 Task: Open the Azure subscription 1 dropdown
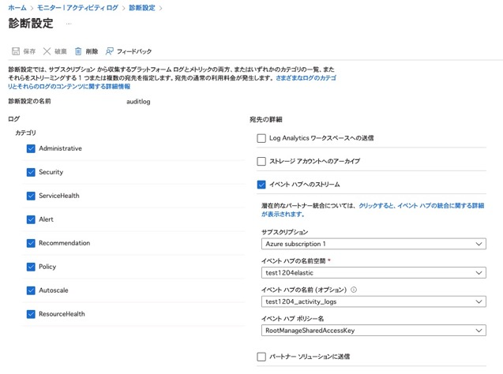(x=373, y=244)
